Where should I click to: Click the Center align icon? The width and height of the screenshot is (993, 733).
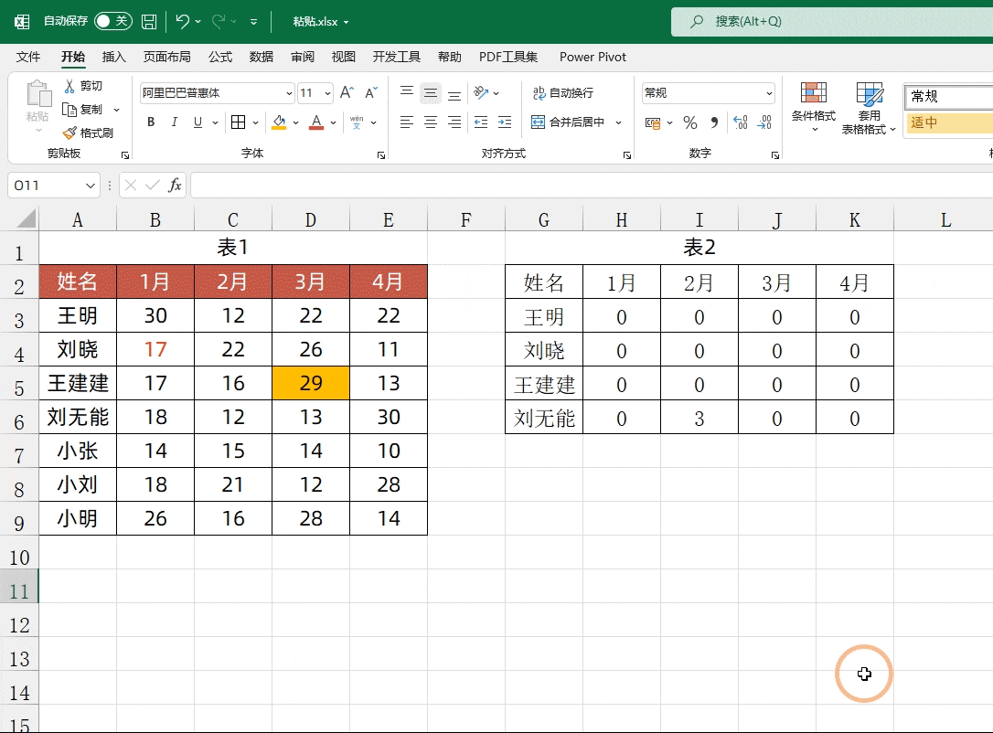431,122
